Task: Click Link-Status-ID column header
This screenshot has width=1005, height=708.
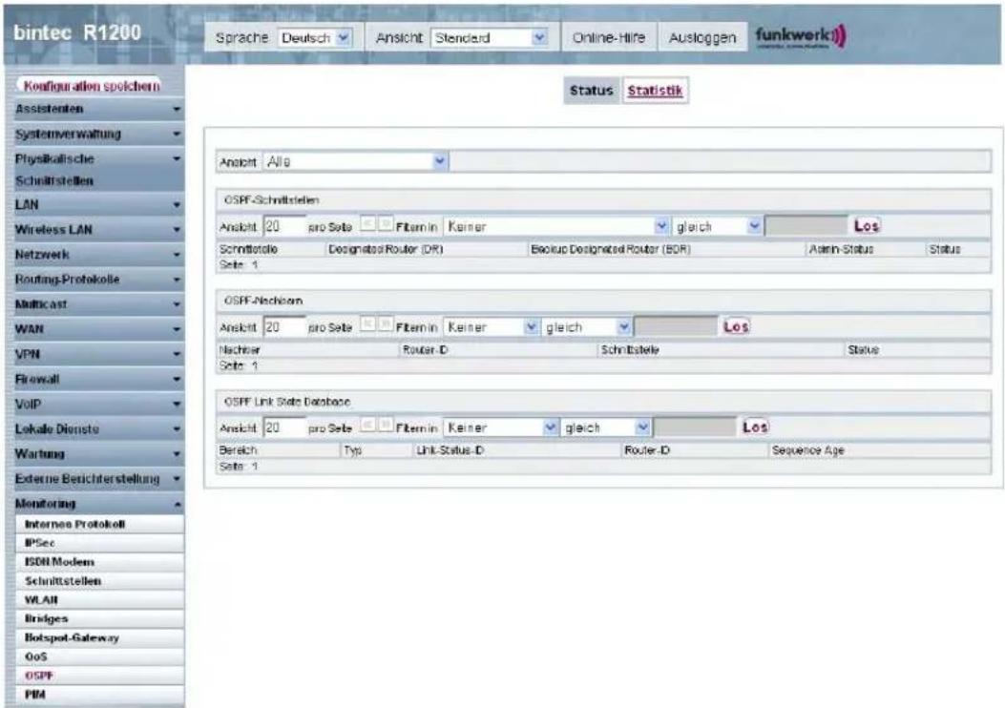Action: tap(450, 450)
